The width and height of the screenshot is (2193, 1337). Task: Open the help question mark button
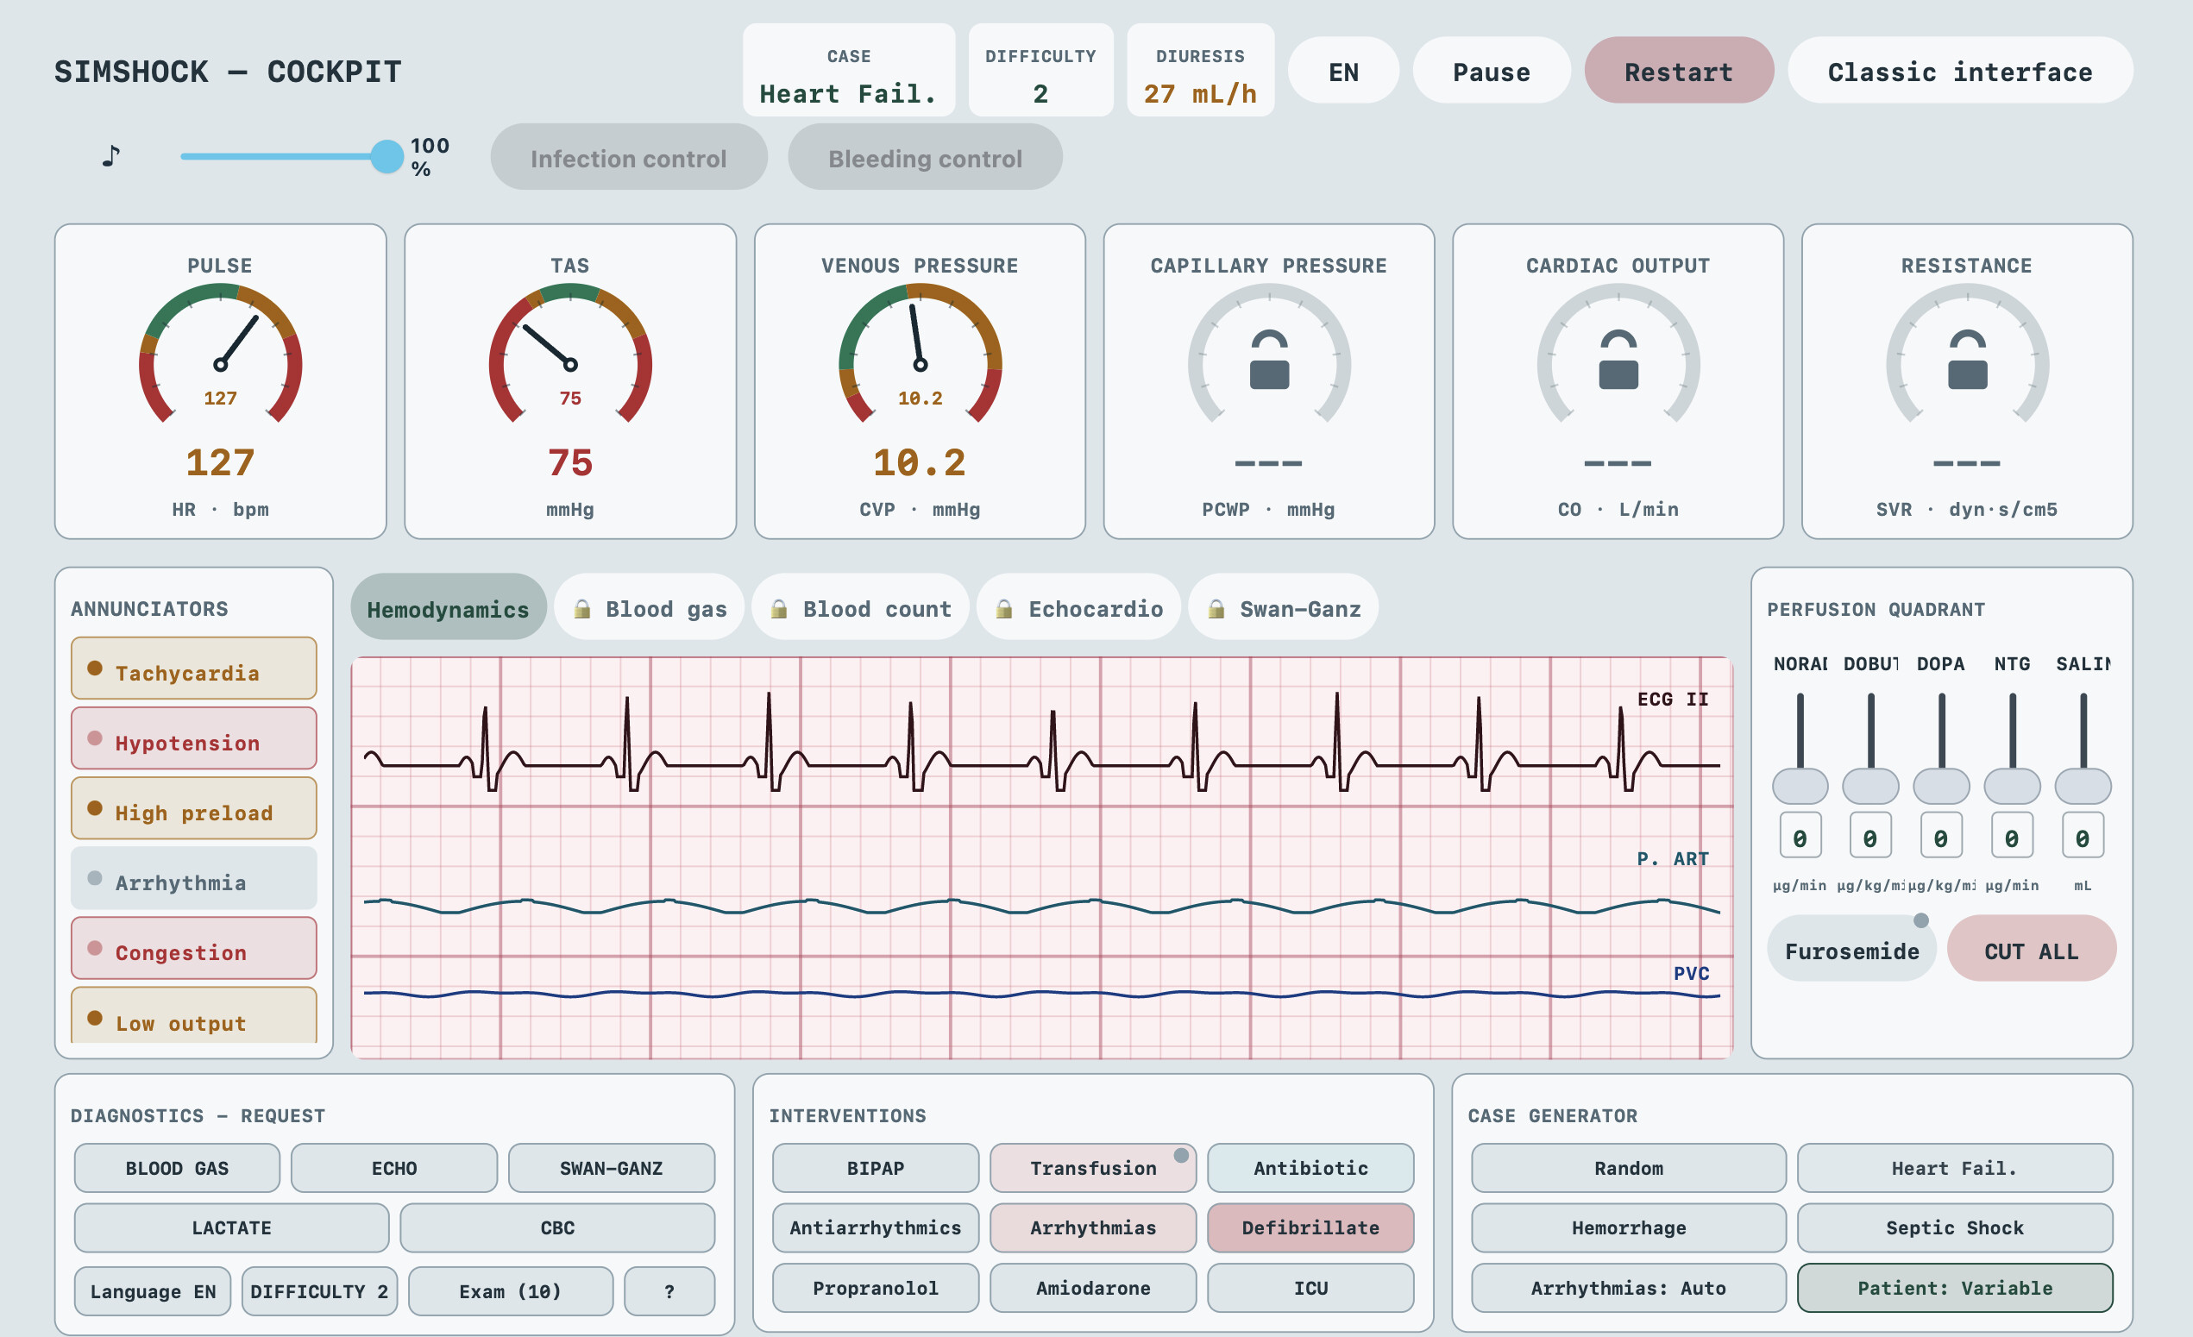coord(669,1291)
